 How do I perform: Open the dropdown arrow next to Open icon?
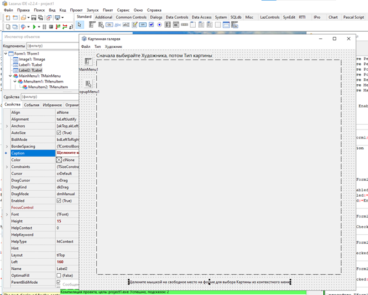[28, 18]
